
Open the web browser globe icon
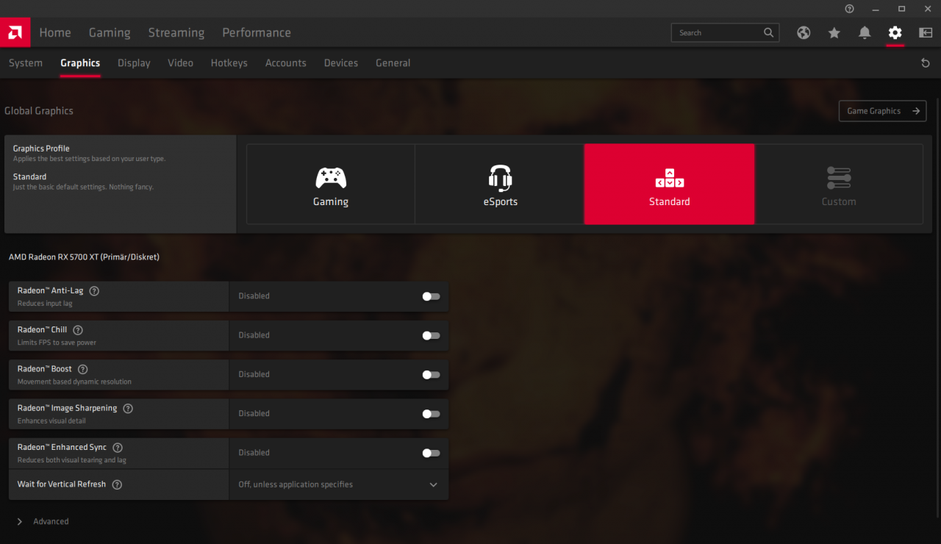click(804, 32)
